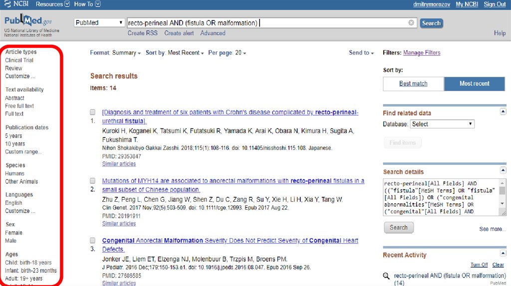Open the Resources menu in header
The width and height of the screenshot is (511, 286).
pos(52,4)
